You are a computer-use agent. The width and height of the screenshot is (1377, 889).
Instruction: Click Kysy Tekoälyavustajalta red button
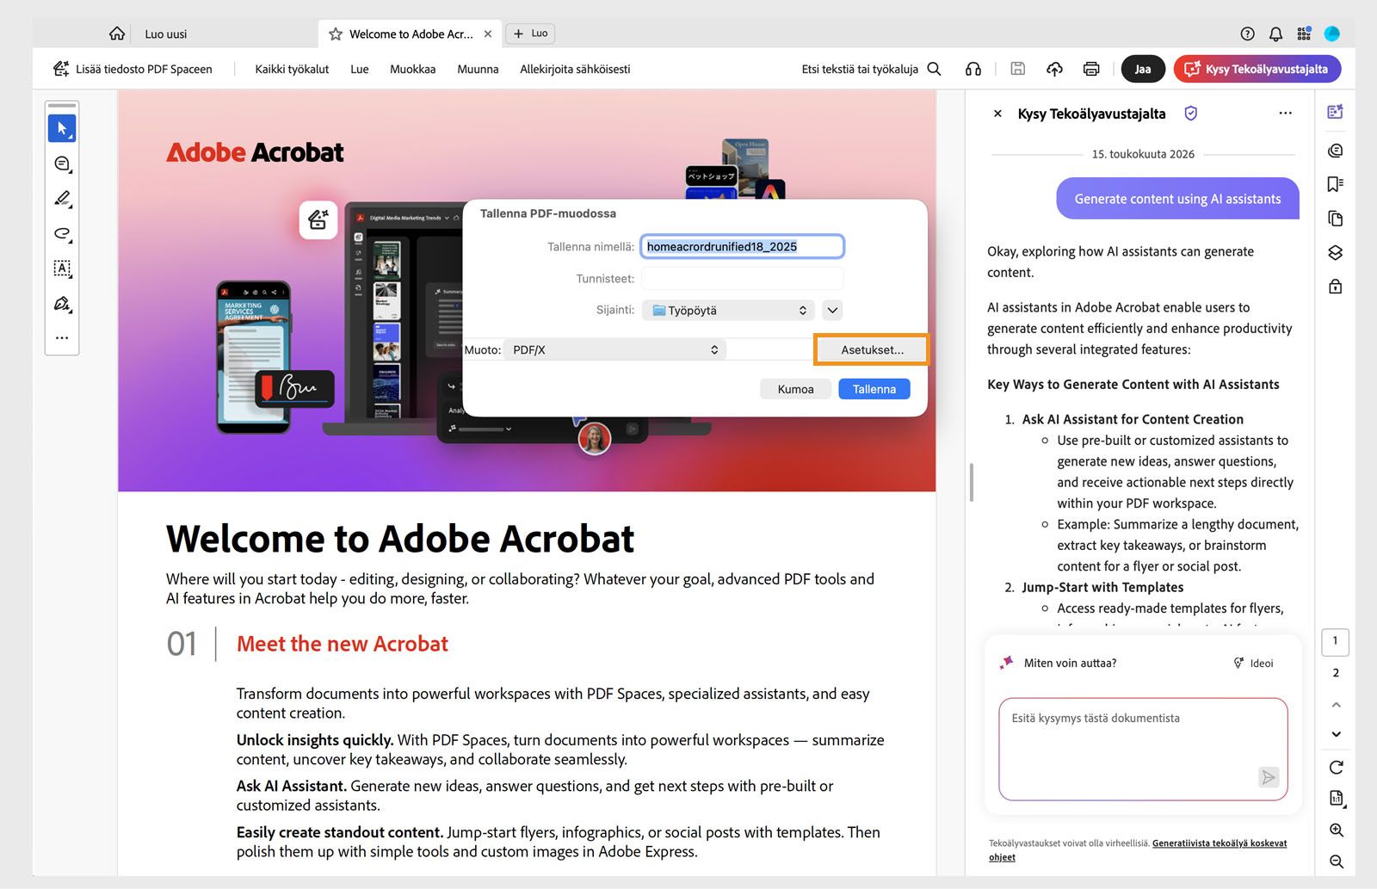1257,69
